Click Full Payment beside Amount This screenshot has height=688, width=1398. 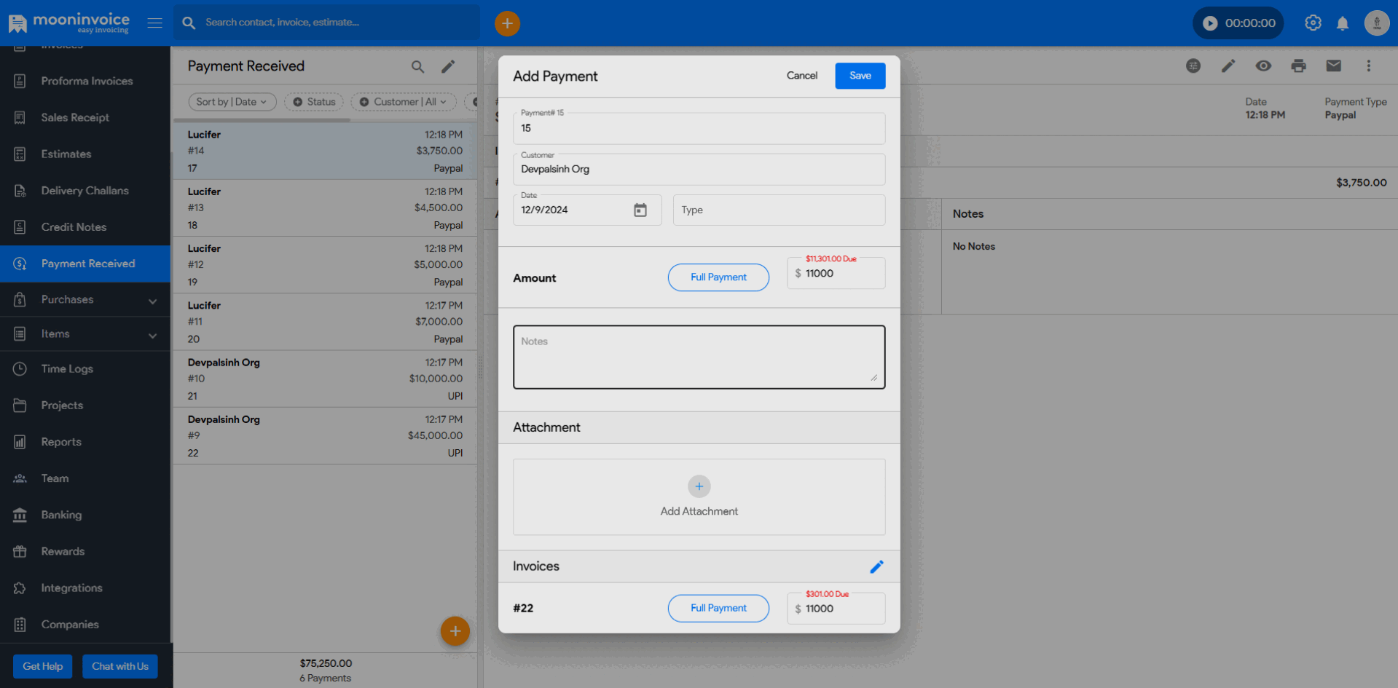pyautogui.click(x=718, y=277)
